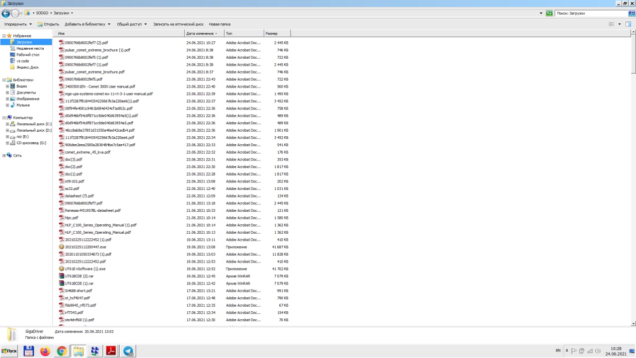Open Google Chrome from the taskbar
Viewport: 636px width, 358px height.
(62, 352)
